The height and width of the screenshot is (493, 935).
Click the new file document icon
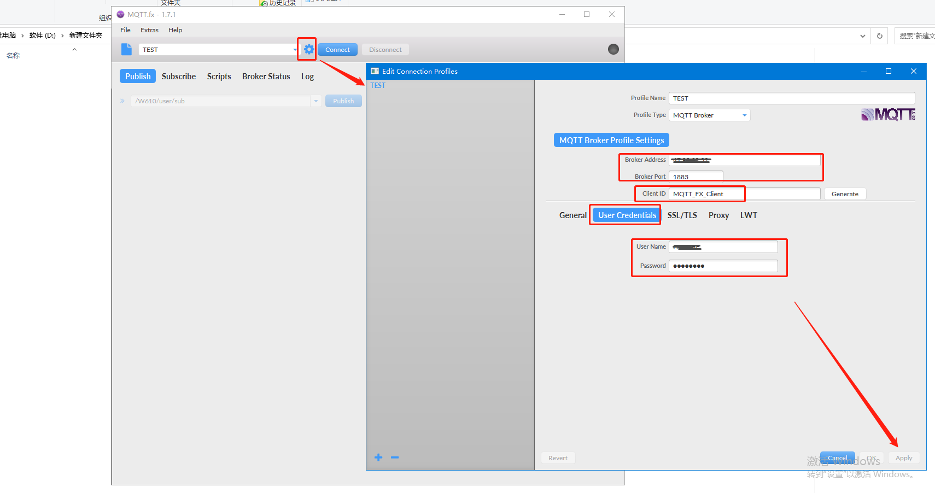click(x=126, y=49)
